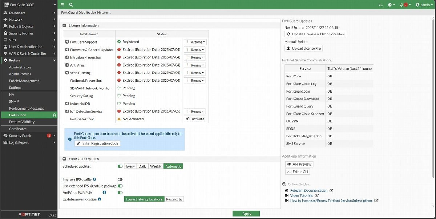Select Automatic update schedule

(x=173, y=166)
